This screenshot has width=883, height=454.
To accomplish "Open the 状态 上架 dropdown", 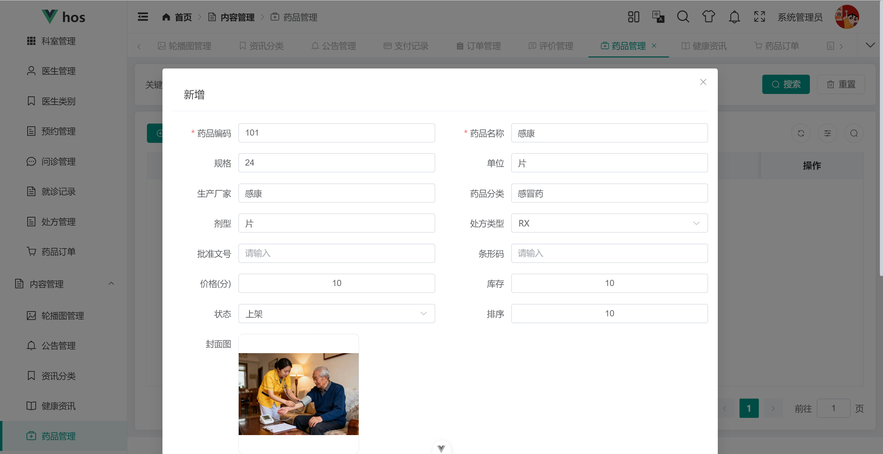I will coord(336,314).
